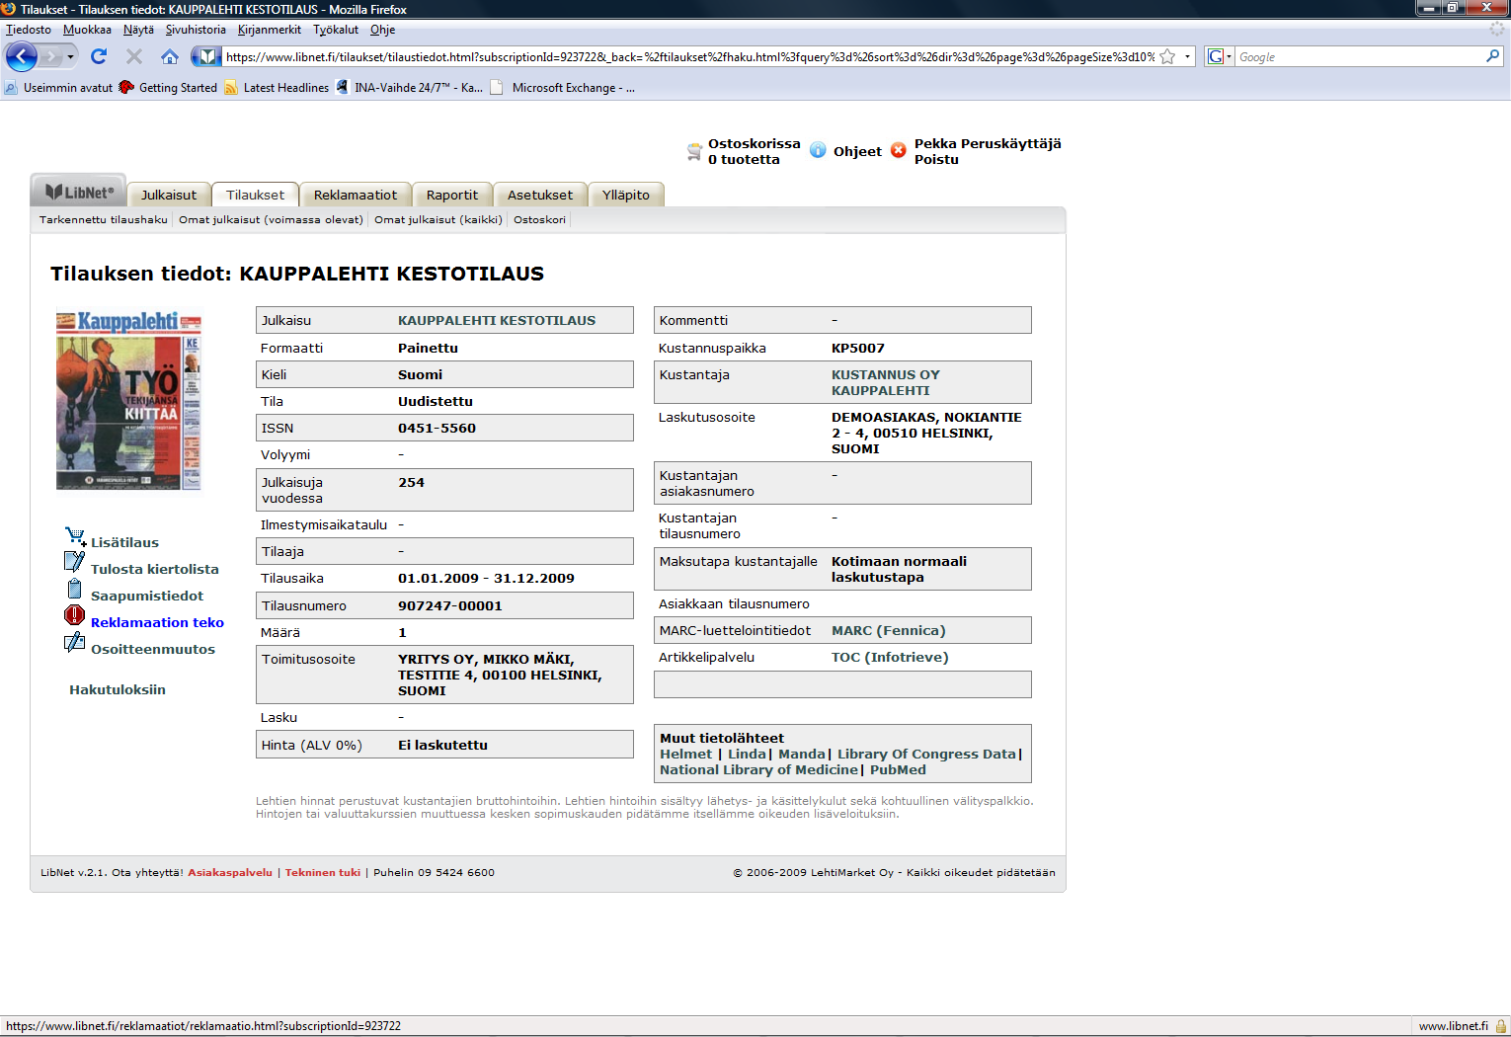Image resolution: width=1511 pixels, height=1037 pixels.
Task: Click the red Reklamaation teko warning icon
Action: coord(74,615)
